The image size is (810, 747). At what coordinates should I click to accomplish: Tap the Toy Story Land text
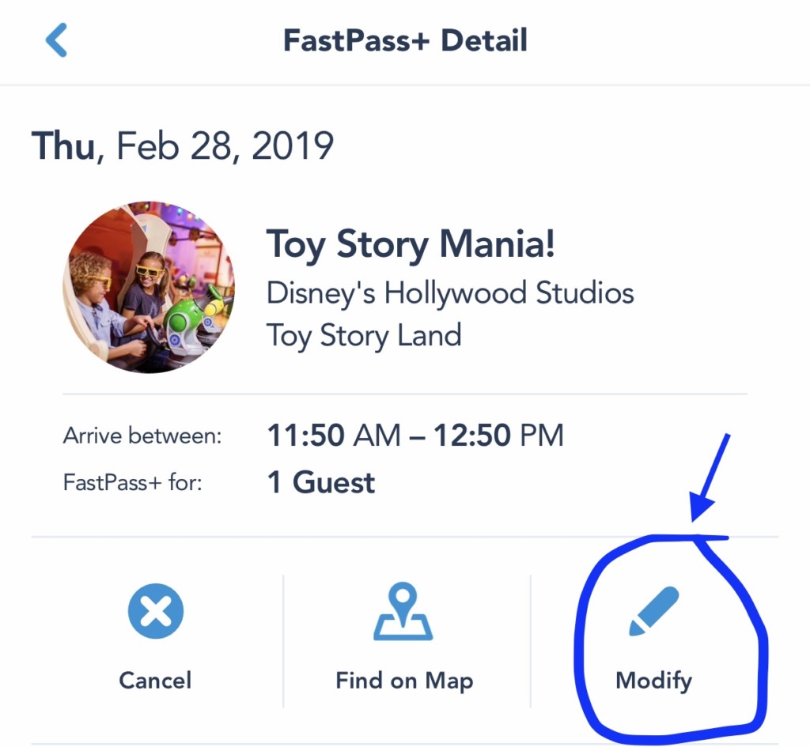tap(364, 335)
